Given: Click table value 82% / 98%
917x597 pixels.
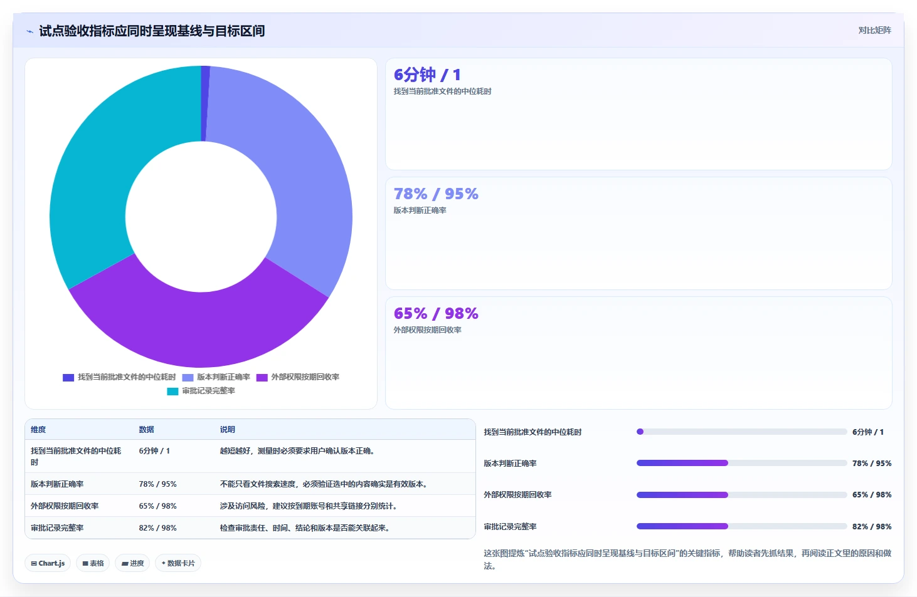Looking at the screenshot, I should (157, 528).
